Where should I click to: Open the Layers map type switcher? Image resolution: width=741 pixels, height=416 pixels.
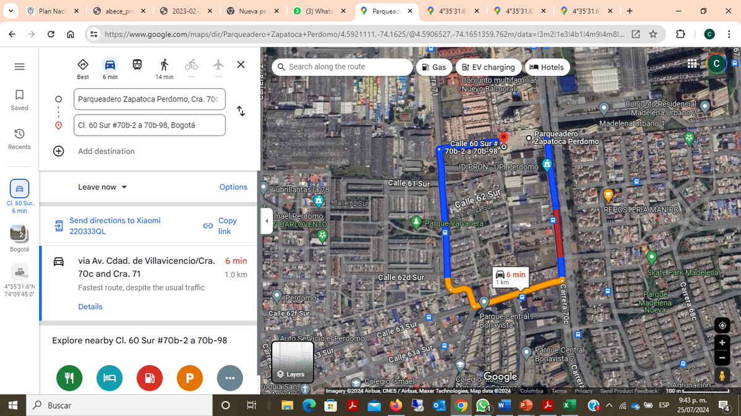pyautogui.click(x=293, y=362)
